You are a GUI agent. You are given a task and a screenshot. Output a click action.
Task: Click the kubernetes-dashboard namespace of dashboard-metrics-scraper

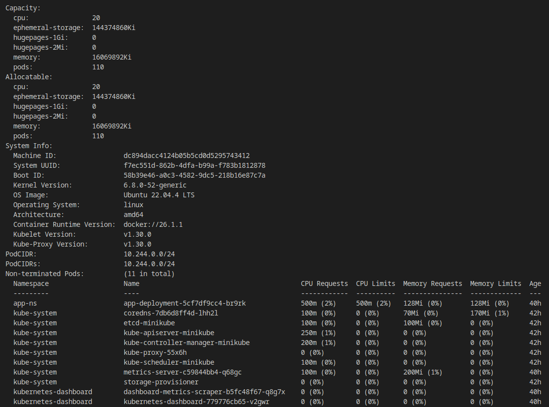click(x=53, y=392)
